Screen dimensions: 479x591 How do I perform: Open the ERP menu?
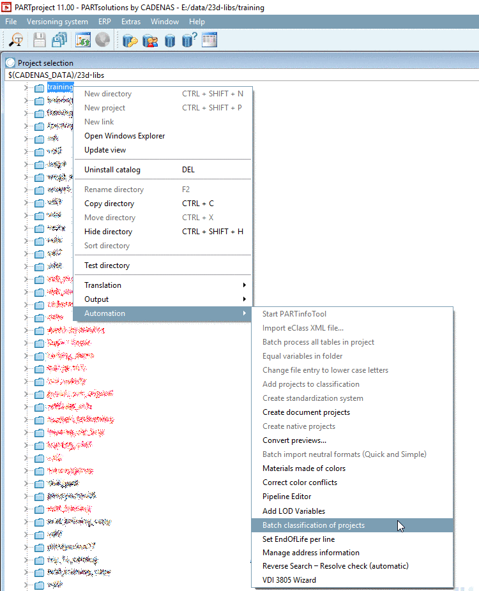click(105, 22)
